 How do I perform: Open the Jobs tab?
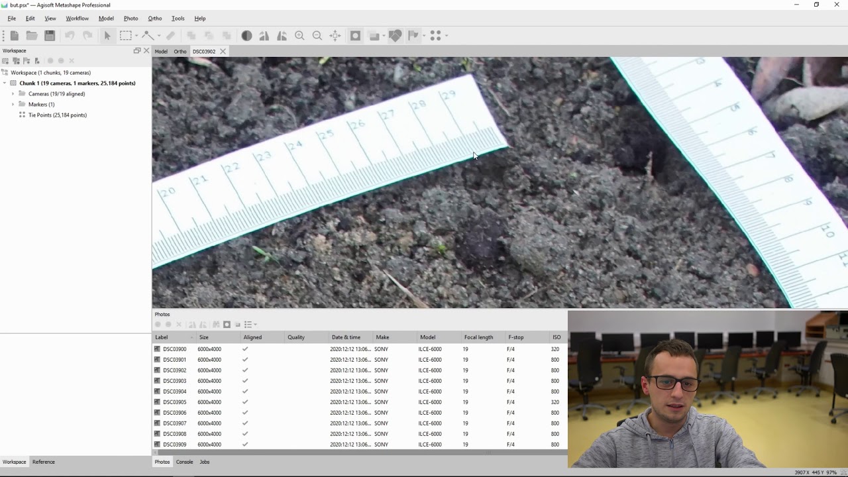click(205, 462)
